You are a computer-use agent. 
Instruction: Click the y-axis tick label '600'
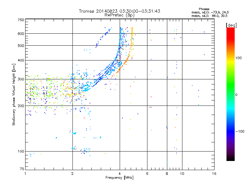click(x=21, y=34)
